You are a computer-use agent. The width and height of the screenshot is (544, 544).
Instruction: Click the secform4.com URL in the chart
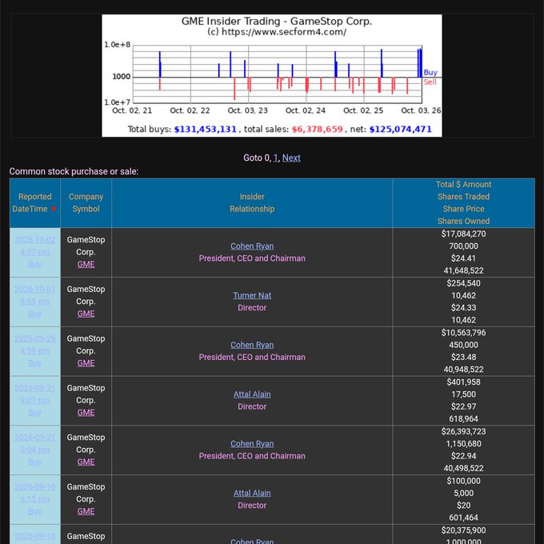pyautogui.click(x=283, y=32)
